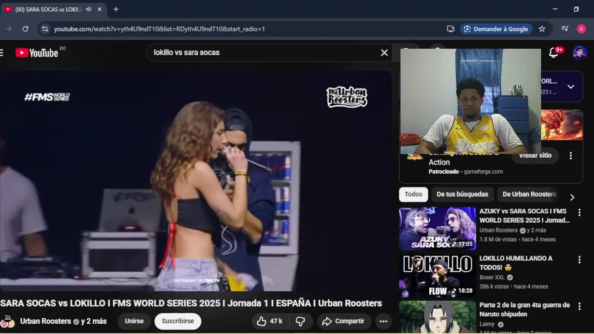594x334 pixels.
Task: Reload the page
Action: (26, 29)
